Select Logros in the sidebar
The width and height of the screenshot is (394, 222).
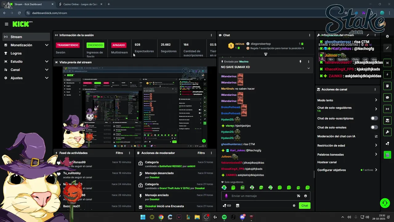pyautogui.click(x=26, y=53)
